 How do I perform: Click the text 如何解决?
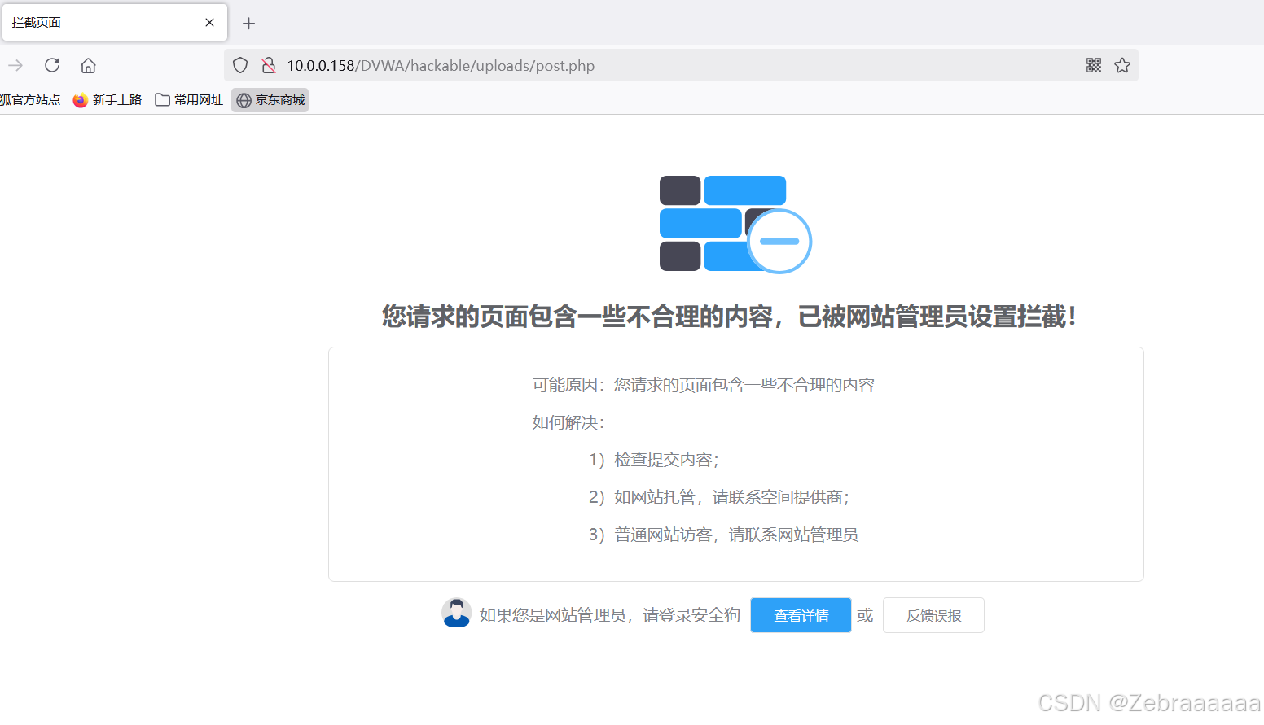[x=568, y=422]
